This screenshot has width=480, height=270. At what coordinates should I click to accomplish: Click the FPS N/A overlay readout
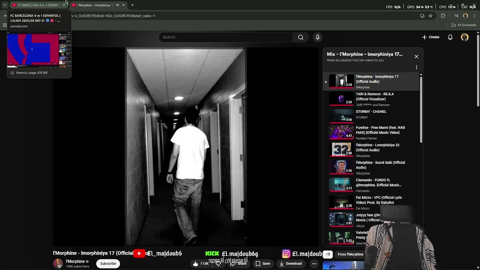393,7
